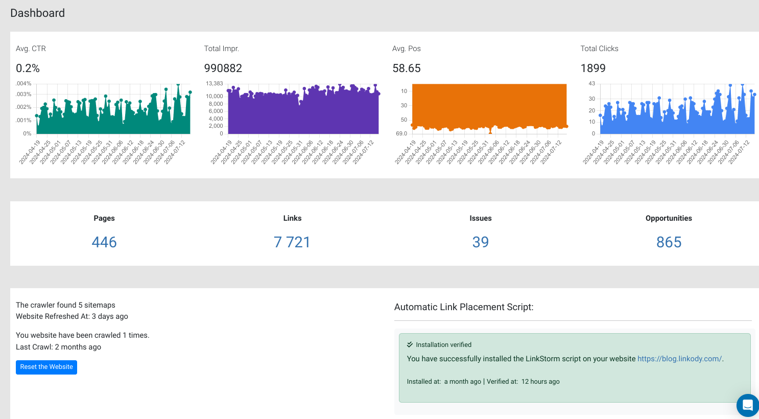Viewport: 759px width, 419px height.
Task: Click the Total Impr. 990882 value
Action: (223, 68)
